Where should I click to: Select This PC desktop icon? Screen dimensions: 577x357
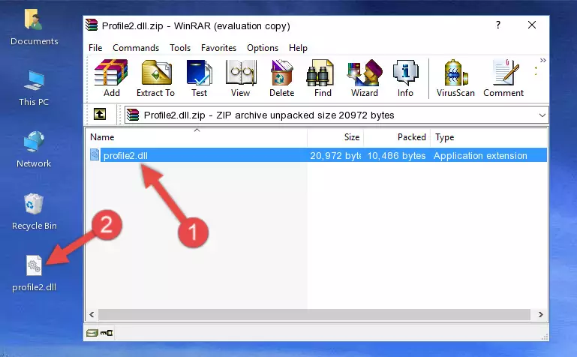coord(34,88)
